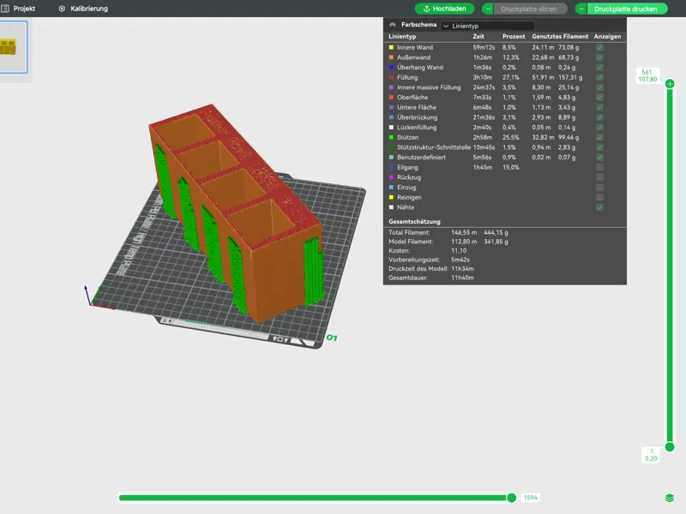
Task: Click the Druckplatte drucken button
Action: tap(626, 9)
